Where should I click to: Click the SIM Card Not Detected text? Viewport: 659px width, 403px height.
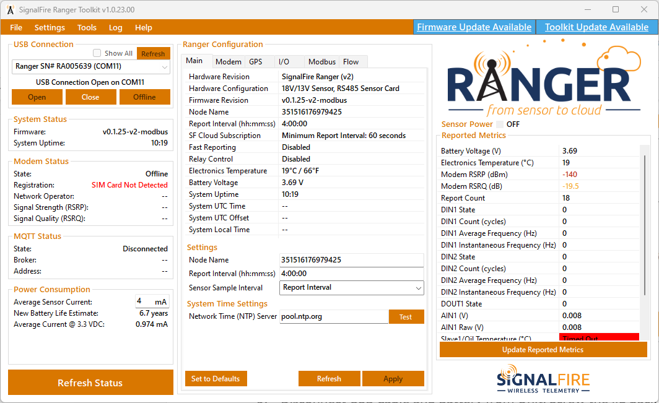(129, 185)
